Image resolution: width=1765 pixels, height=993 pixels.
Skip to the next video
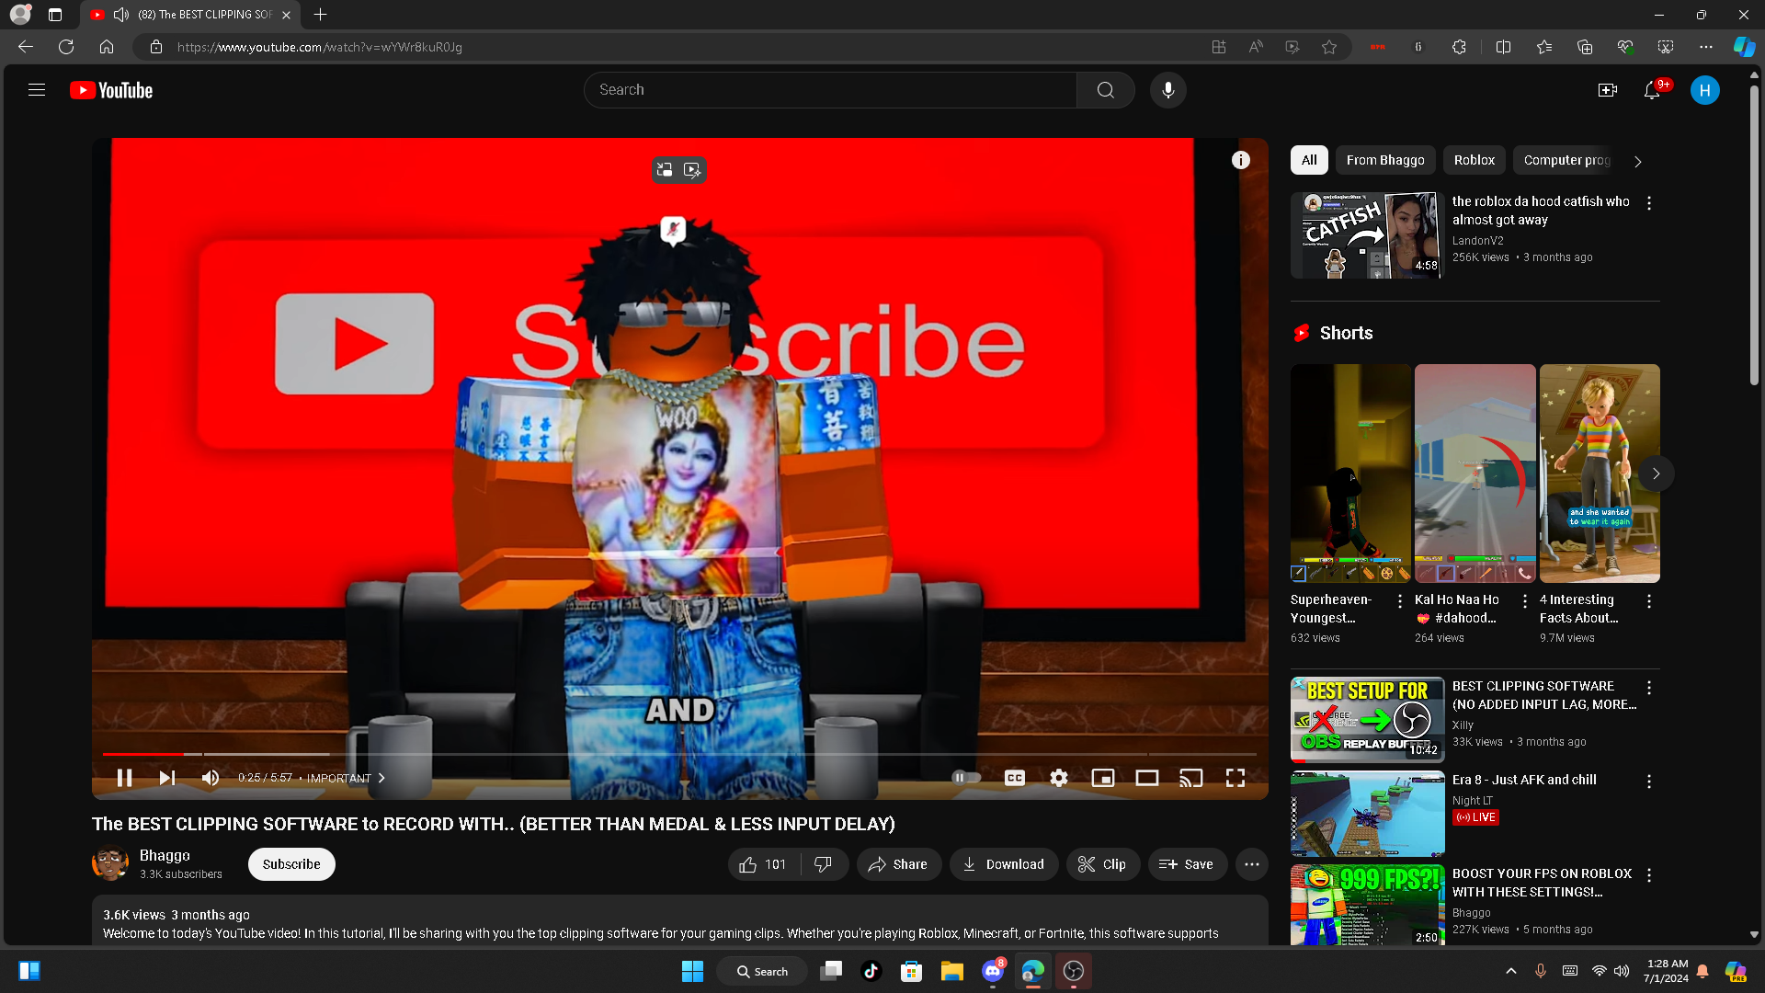point(167,778)
